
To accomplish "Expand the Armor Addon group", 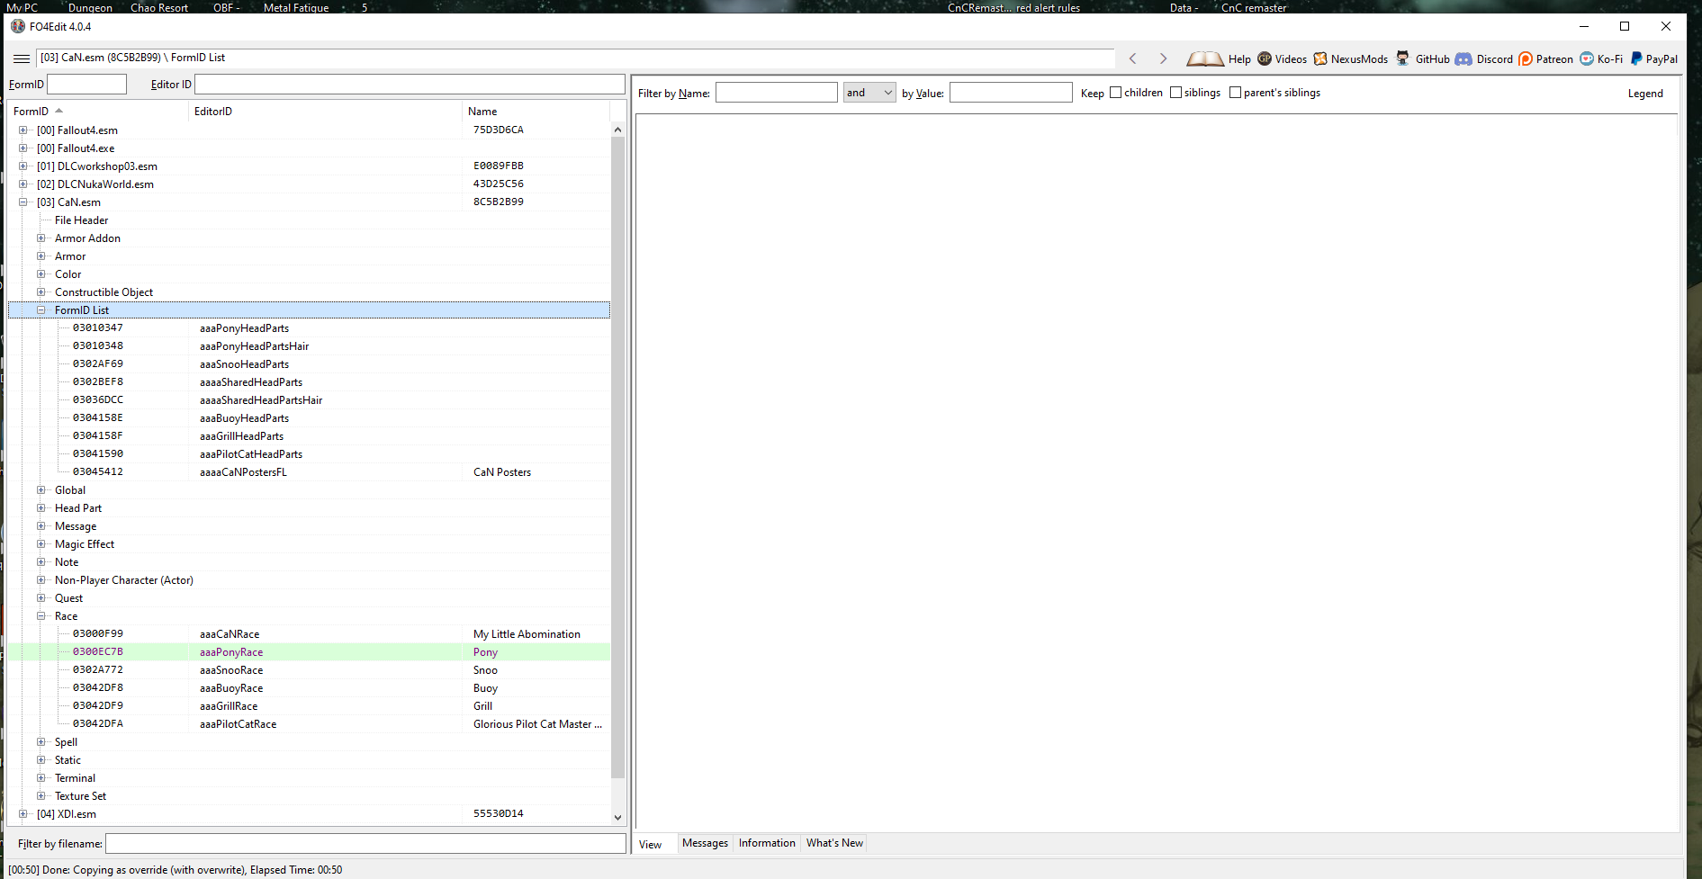I will click(41, 238).
